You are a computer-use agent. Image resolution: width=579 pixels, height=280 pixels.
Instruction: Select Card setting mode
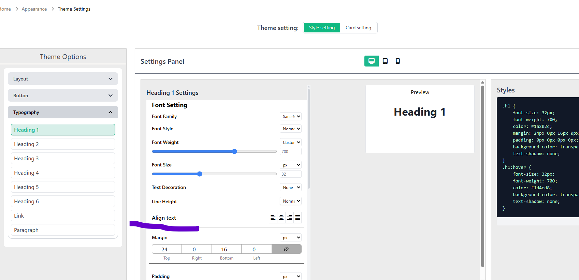coord(358,28)
